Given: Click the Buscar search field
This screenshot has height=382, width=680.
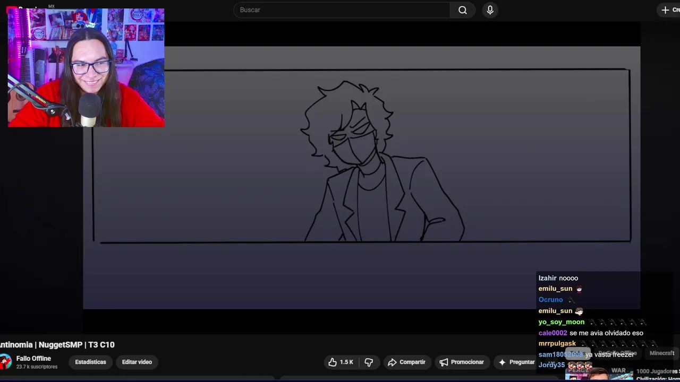Looking at the screenshot, I should pos(342,10).
